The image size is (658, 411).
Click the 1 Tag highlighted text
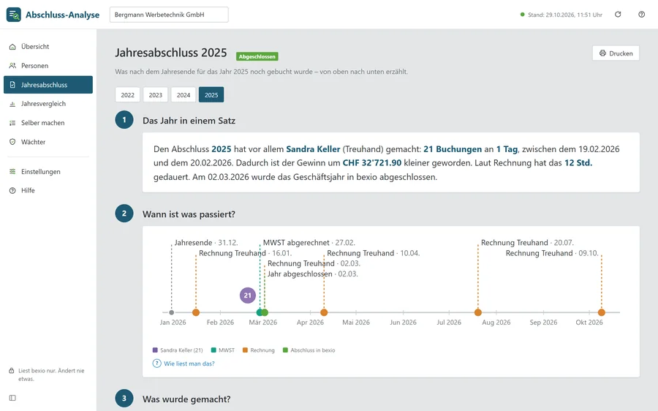pyautogui.click(x=507, y=149)
